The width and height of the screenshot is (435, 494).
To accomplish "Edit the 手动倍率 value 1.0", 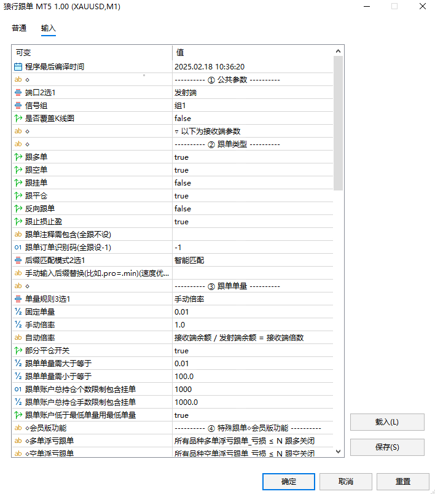I will click(x=253, y=325).
